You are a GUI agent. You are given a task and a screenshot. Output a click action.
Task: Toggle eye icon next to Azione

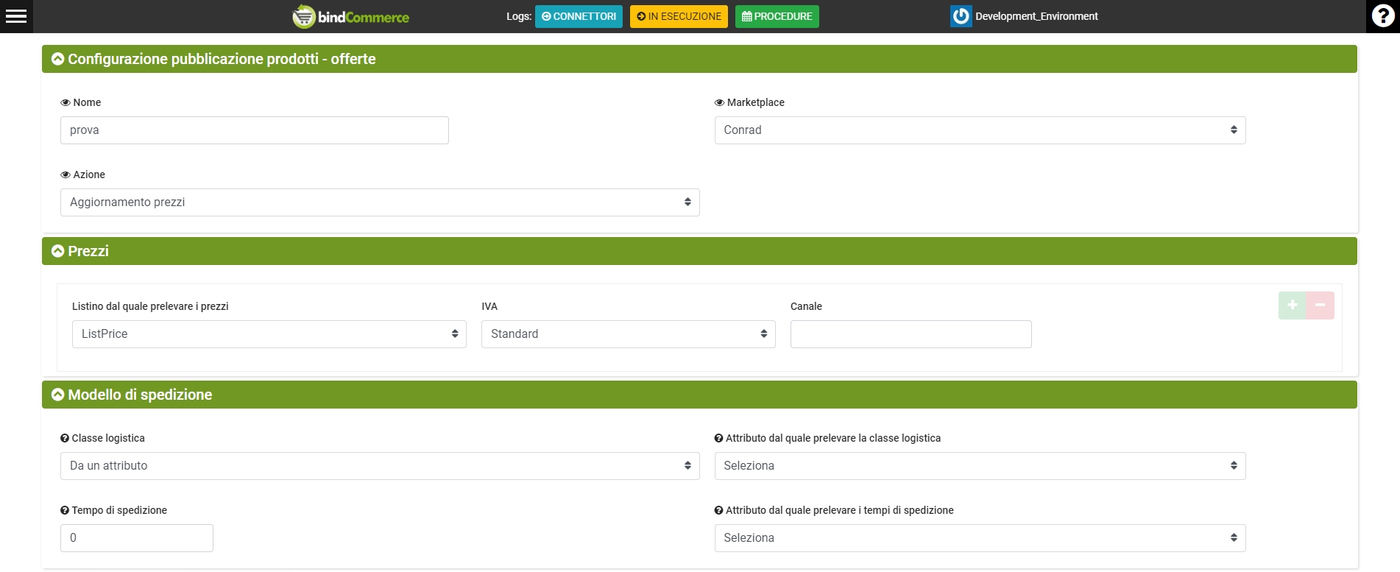pos(66,174)
